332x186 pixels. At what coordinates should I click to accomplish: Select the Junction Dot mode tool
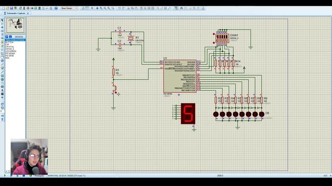pos(2,27)
